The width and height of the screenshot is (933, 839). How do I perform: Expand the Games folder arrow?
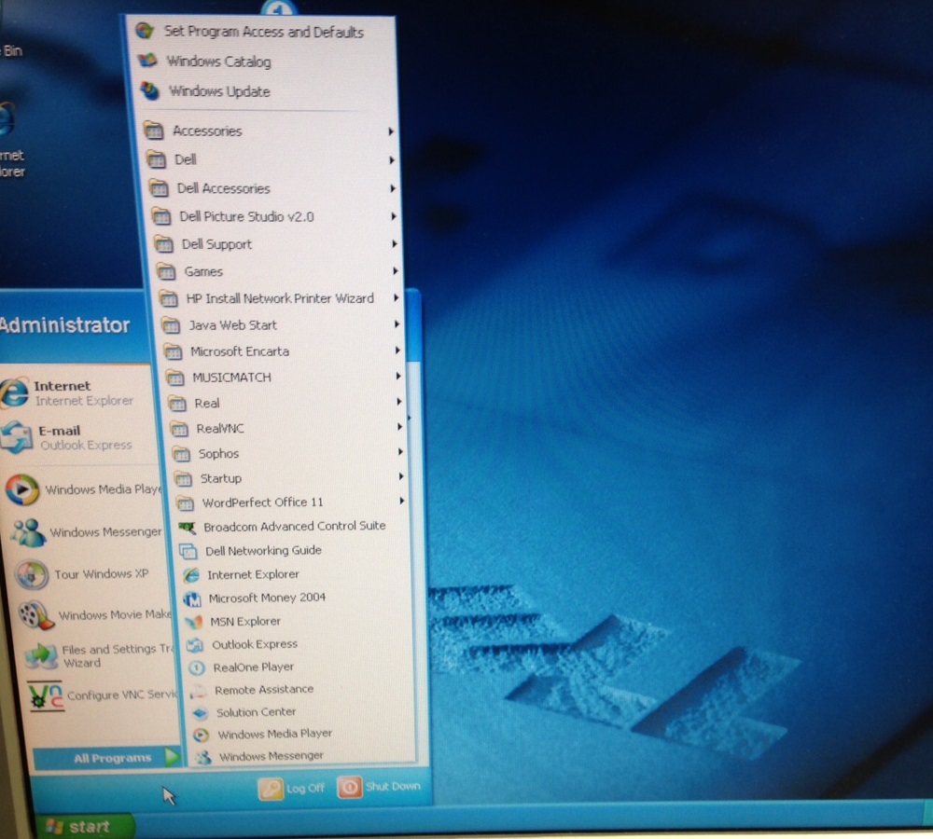click(396, 271)
